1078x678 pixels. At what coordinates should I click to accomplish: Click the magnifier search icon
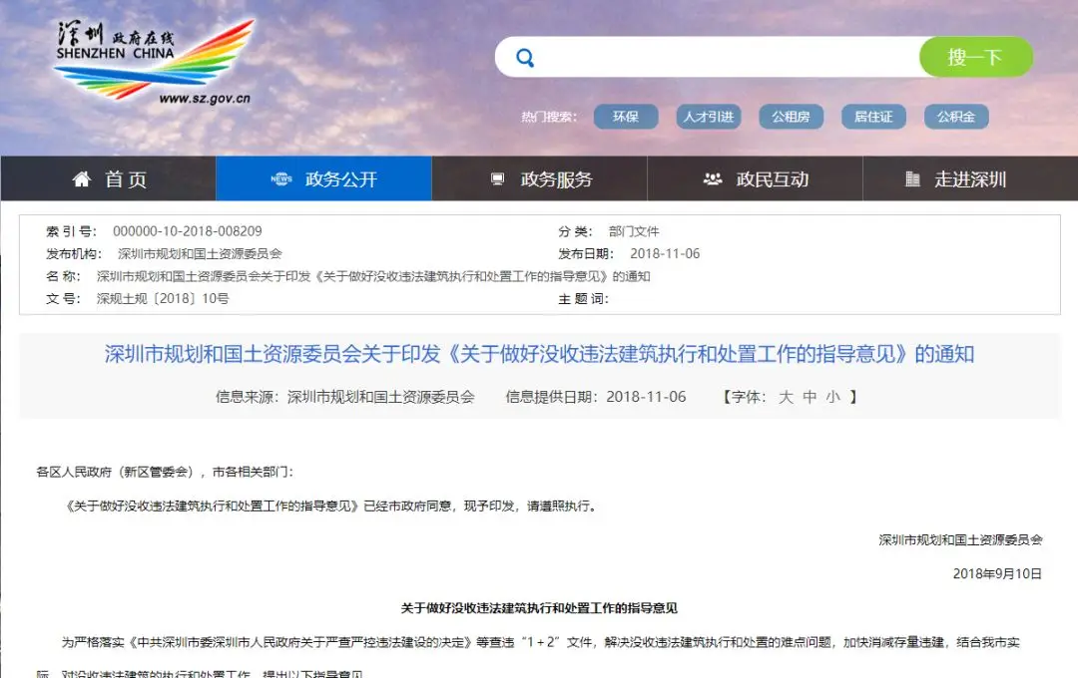(x=525, y=58)
